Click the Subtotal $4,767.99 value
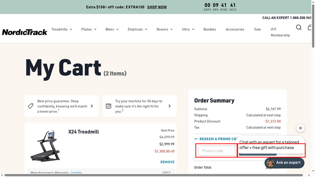The width and height of the screenshot is (315, 177). click(x=273, y=109)
